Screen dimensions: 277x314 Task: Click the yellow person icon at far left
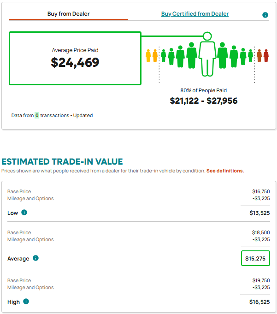[148, 56]
